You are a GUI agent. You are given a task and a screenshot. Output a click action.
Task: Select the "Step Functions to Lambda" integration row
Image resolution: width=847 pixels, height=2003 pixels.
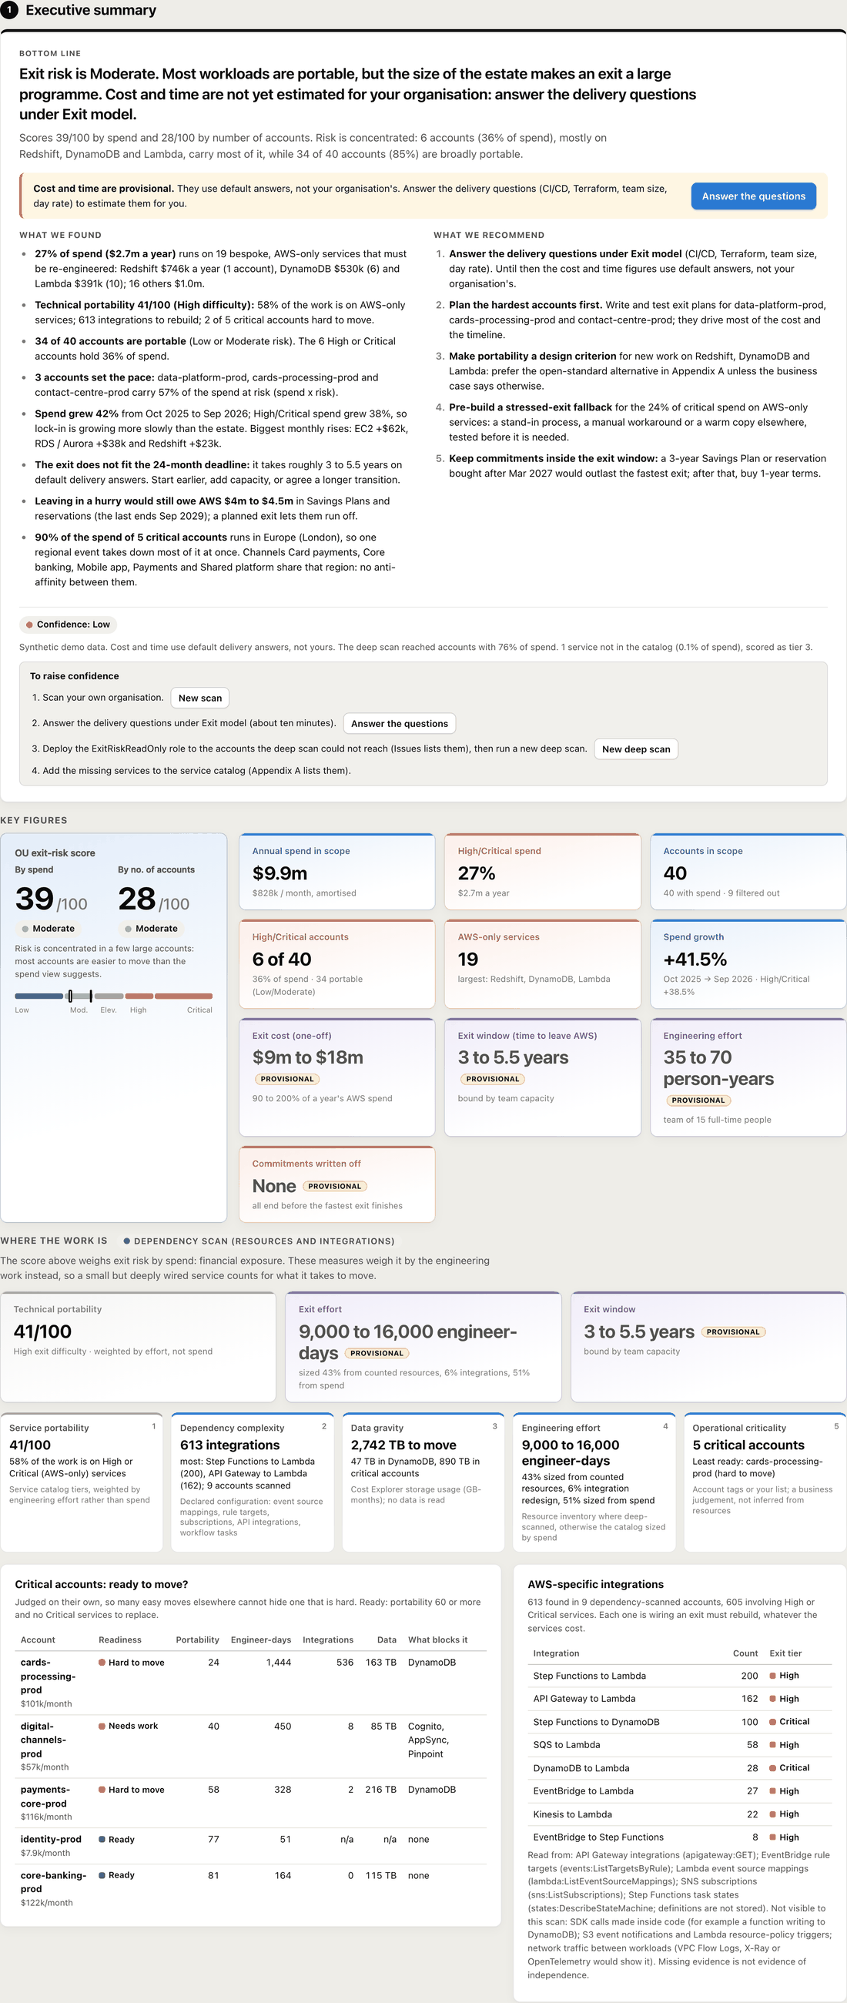point(679,1676)
